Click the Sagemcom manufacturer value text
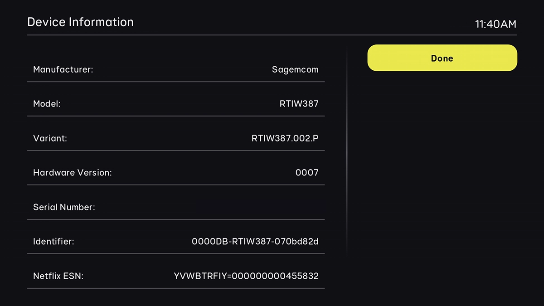Screen dimensions: 544x306 295,69
